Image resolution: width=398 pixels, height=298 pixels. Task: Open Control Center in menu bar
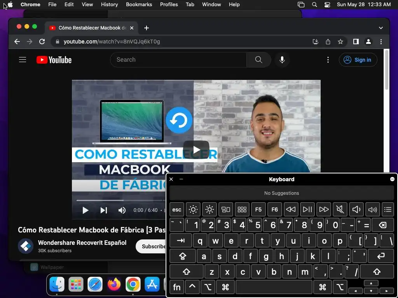click(x=327, y=4)
